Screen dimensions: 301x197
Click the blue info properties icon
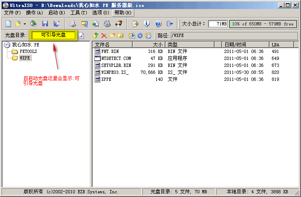point(147,24)
